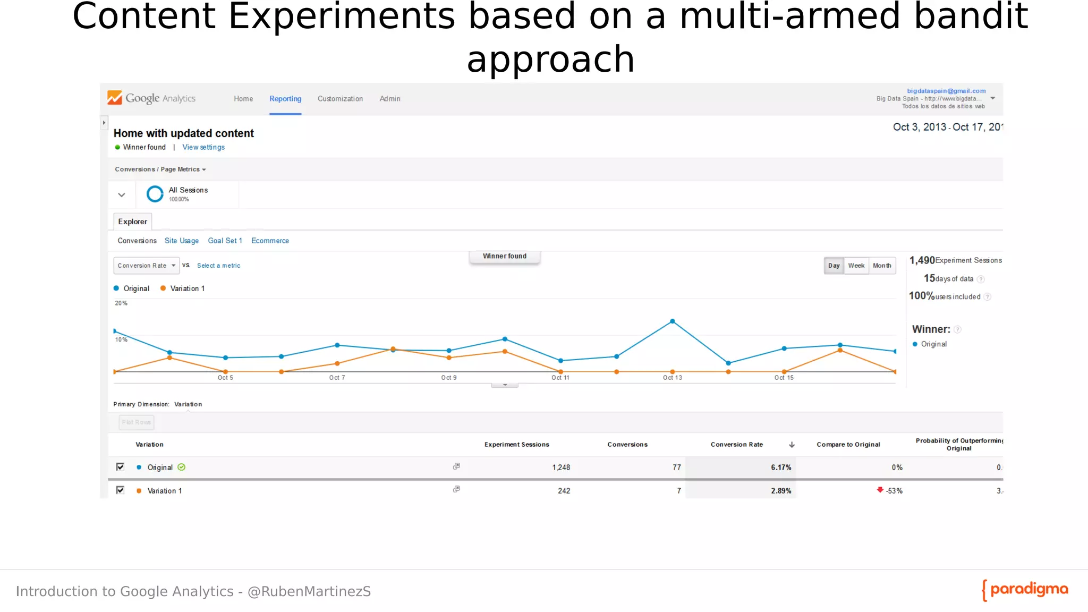The height and width of the screenshot is (612, 1088).
Task: Click sort arrow in Conversion Rate column
Action: 792,445
